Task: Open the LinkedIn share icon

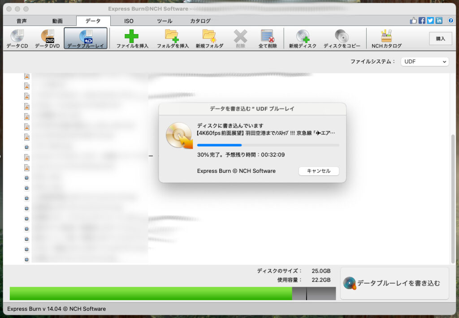Action: tap(439, 21)
